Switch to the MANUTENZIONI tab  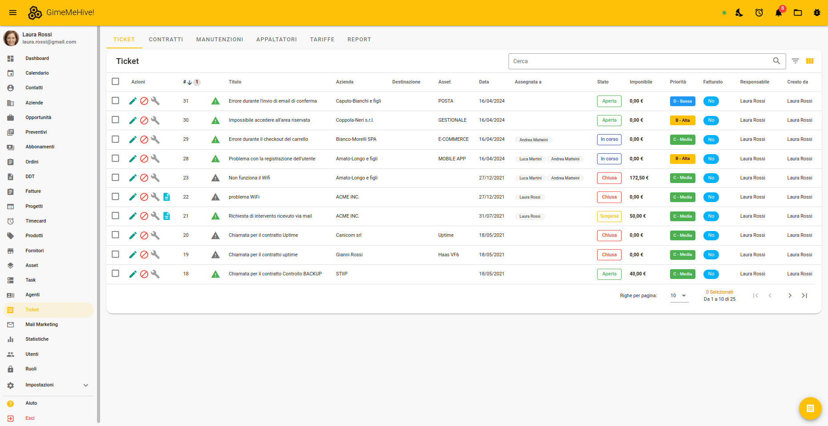pyautogui.click(x=220, y=40)
